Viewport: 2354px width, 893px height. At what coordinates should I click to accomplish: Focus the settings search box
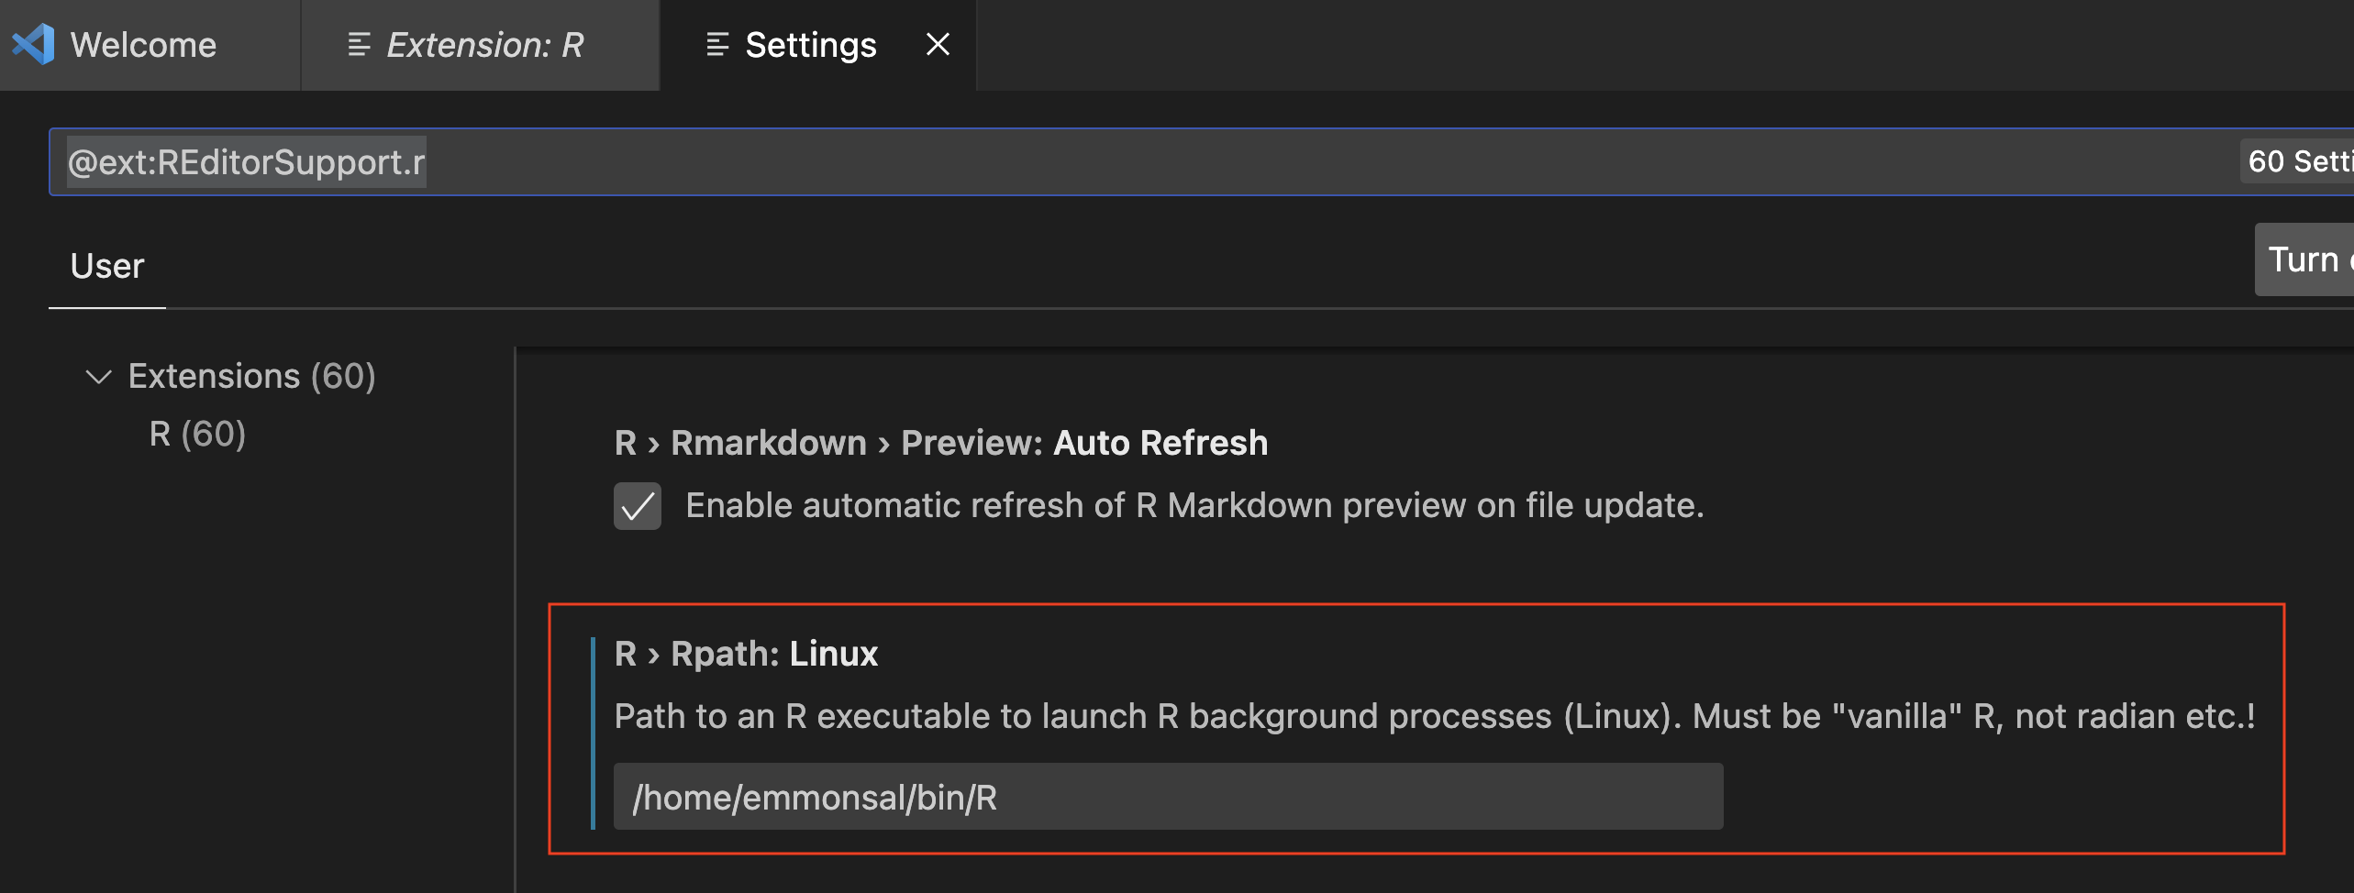(x=1101, y=162)
